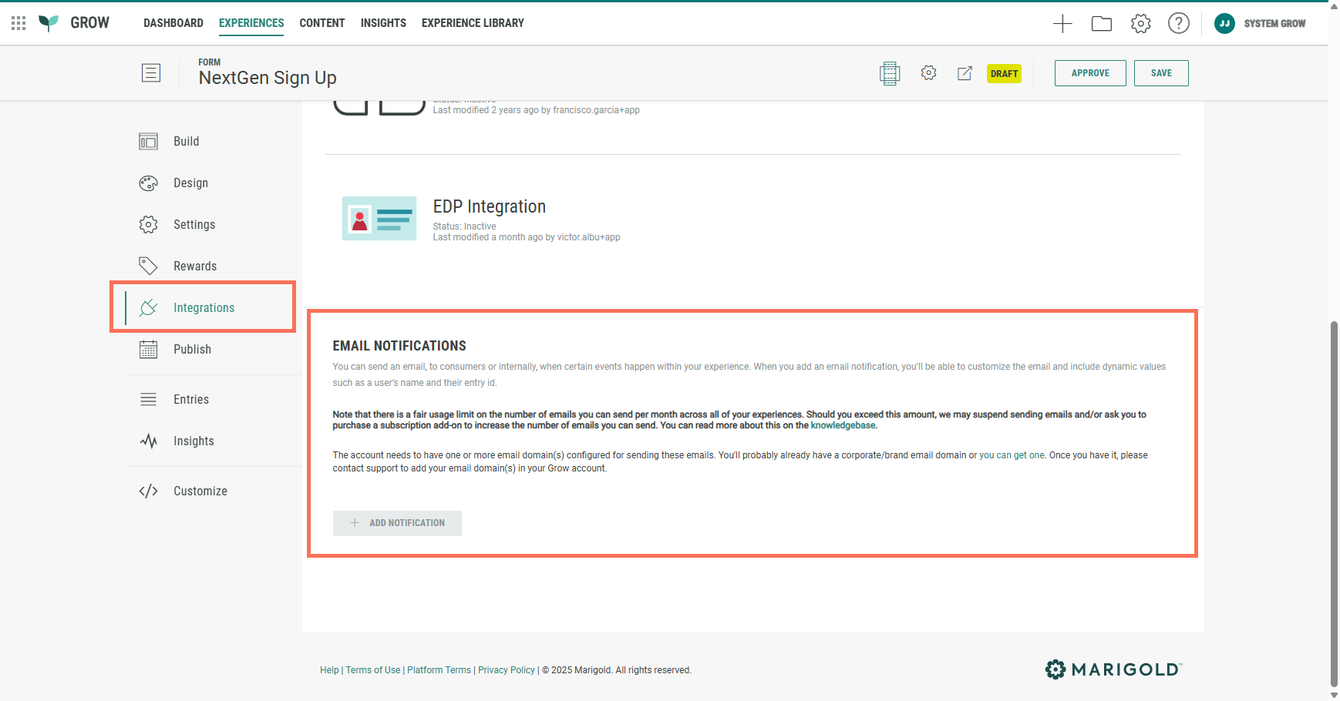Follow the knowledgebase link
Image resolution: width=1340 pixels, height=701 pixels.
click(843, 425)
